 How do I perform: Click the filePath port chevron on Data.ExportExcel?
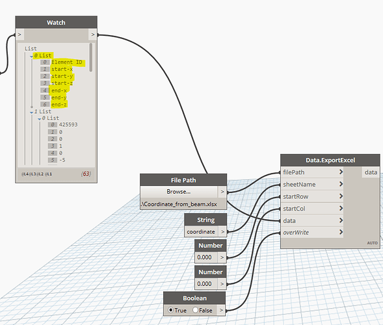coord(341,172)
